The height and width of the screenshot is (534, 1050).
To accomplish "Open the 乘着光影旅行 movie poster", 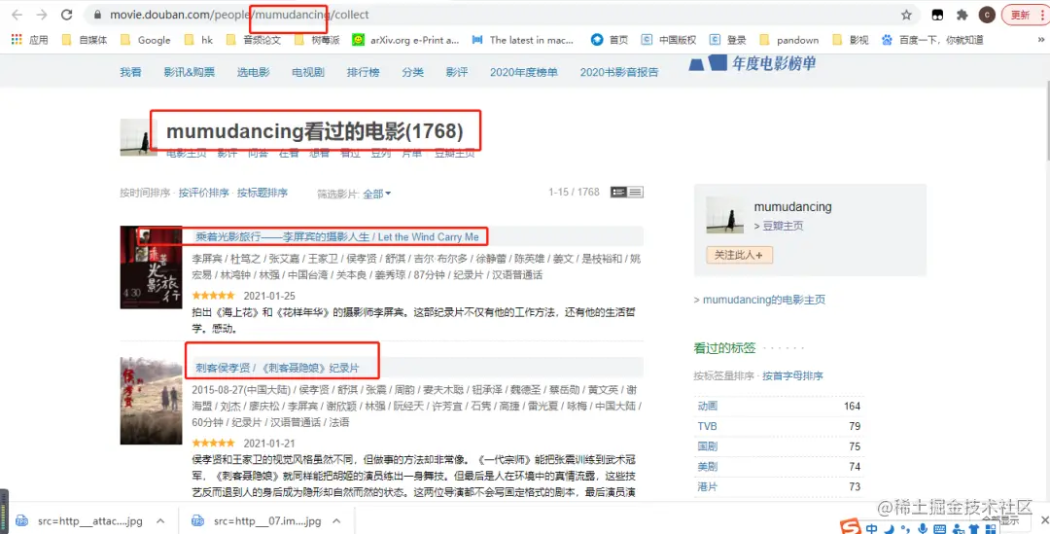I will pyautogui.click(x=152, y=267).
